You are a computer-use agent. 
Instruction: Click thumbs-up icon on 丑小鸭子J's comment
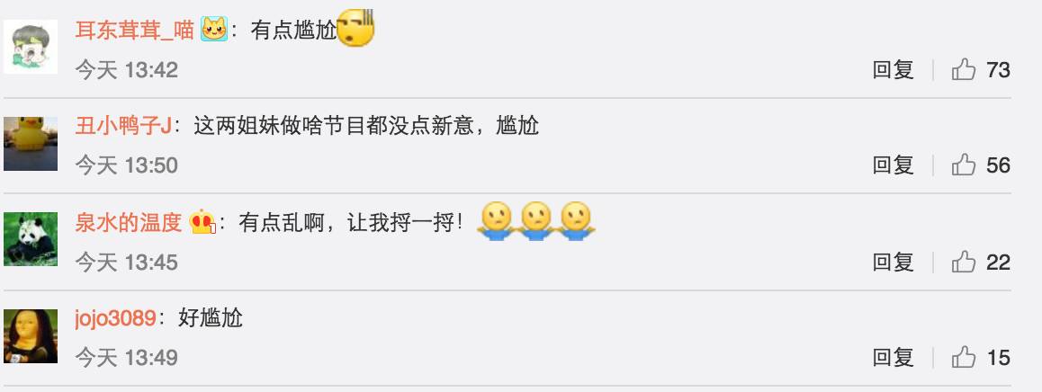964,165
